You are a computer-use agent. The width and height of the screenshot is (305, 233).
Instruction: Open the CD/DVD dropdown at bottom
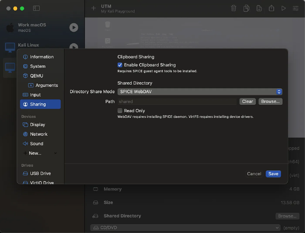click(x=186, y=228)
